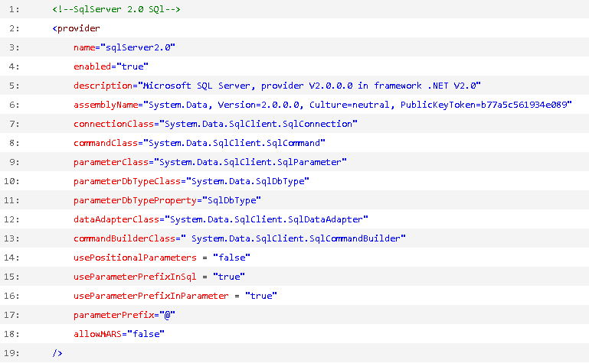Click the useParameterPrefixInSql attribute name
The width and height of the screenshot is (589, 363).
click(135, 277)
